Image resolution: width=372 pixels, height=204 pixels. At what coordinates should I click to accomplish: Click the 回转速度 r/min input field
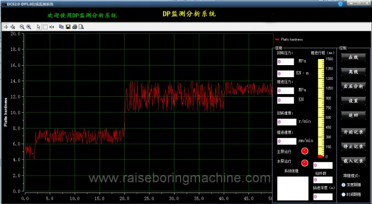click(x=287, y=122)
